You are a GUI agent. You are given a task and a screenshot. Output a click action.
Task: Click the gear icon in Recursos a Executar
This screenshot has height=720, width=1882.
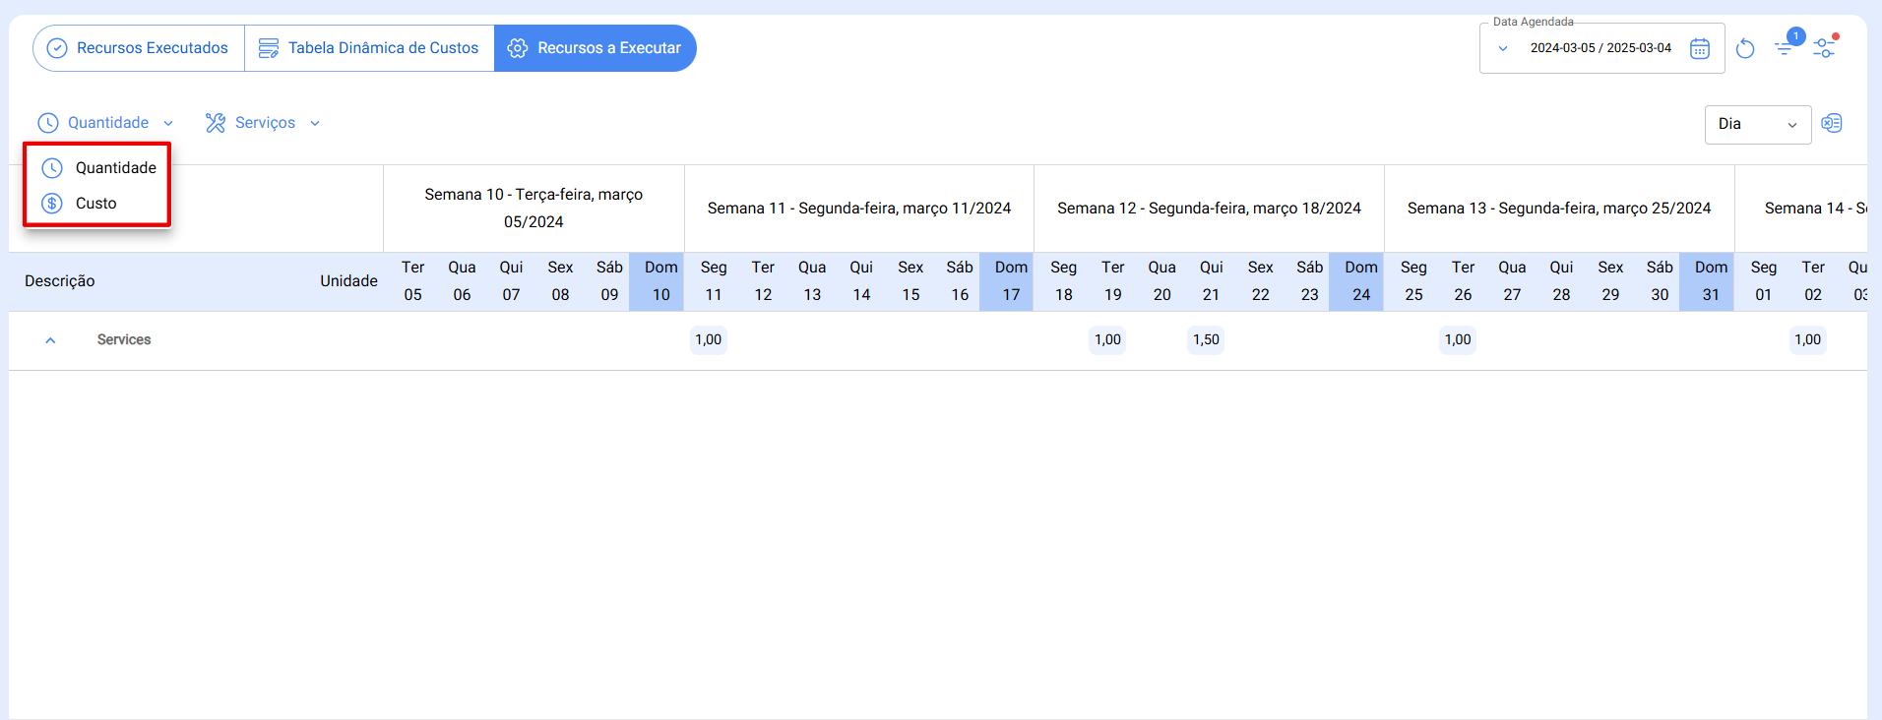point(517,48)
